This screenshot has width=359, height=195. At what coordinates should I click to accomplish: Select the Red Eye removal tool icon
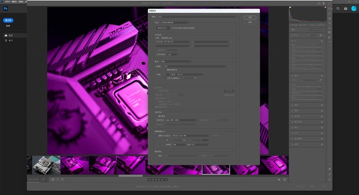point(329,28)
